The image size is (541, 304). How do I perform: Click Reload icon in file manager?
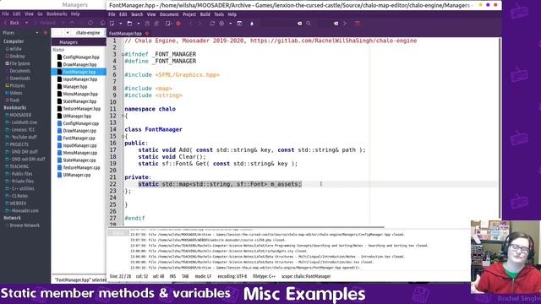tap(90, 23)
